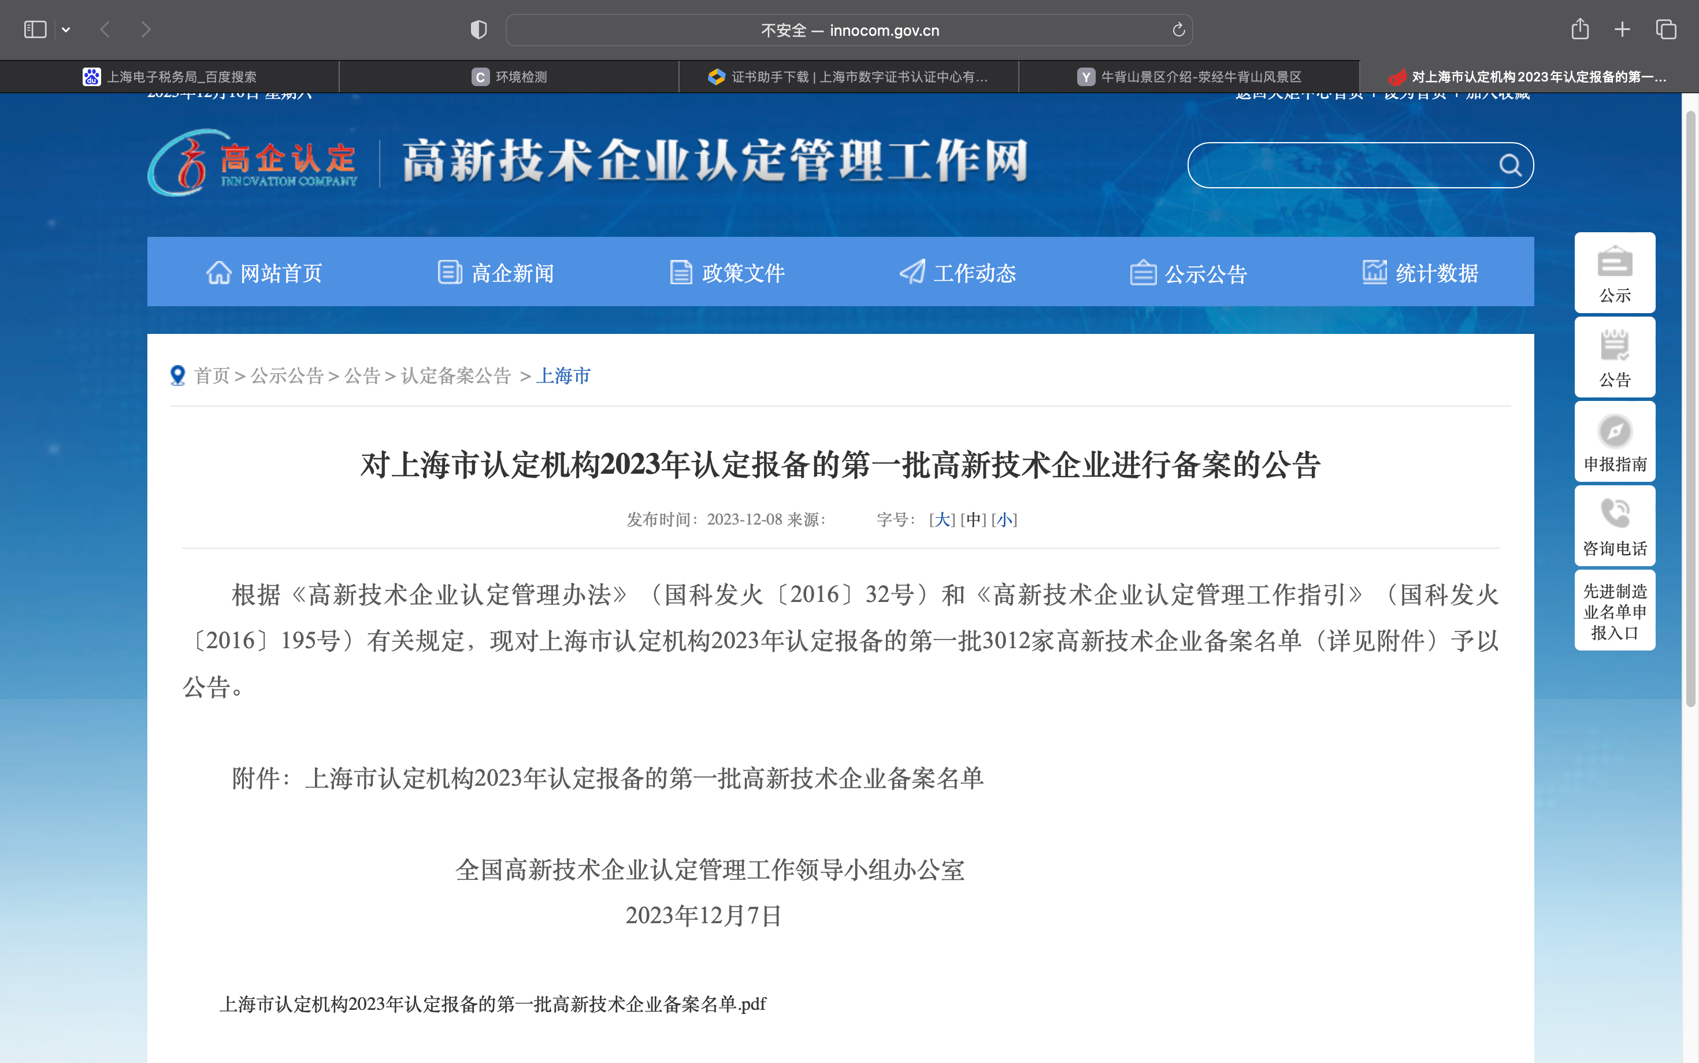This screenshot has height=1063, width=1699.
Task: Switch to 环境检测 tab
Action: tap(509, 77)
